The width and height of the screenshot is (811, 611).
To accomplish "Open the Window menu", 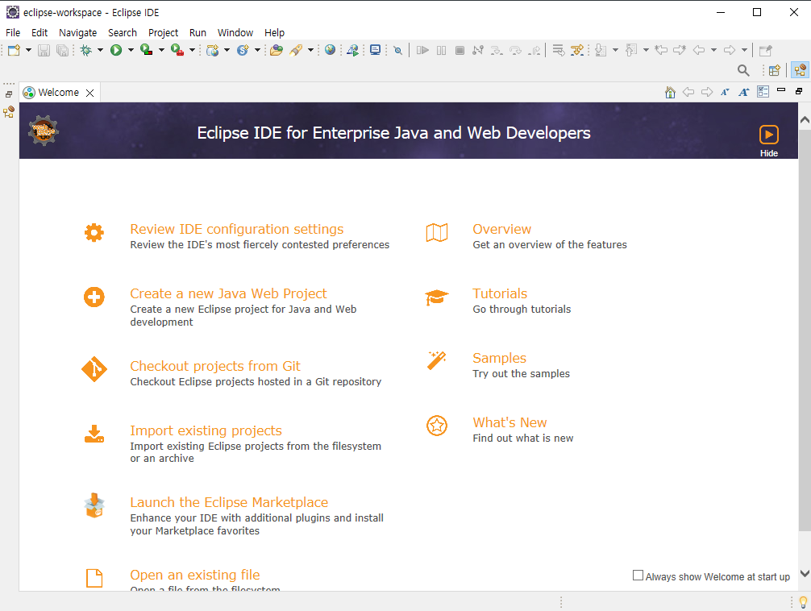I will click(235, 32).
